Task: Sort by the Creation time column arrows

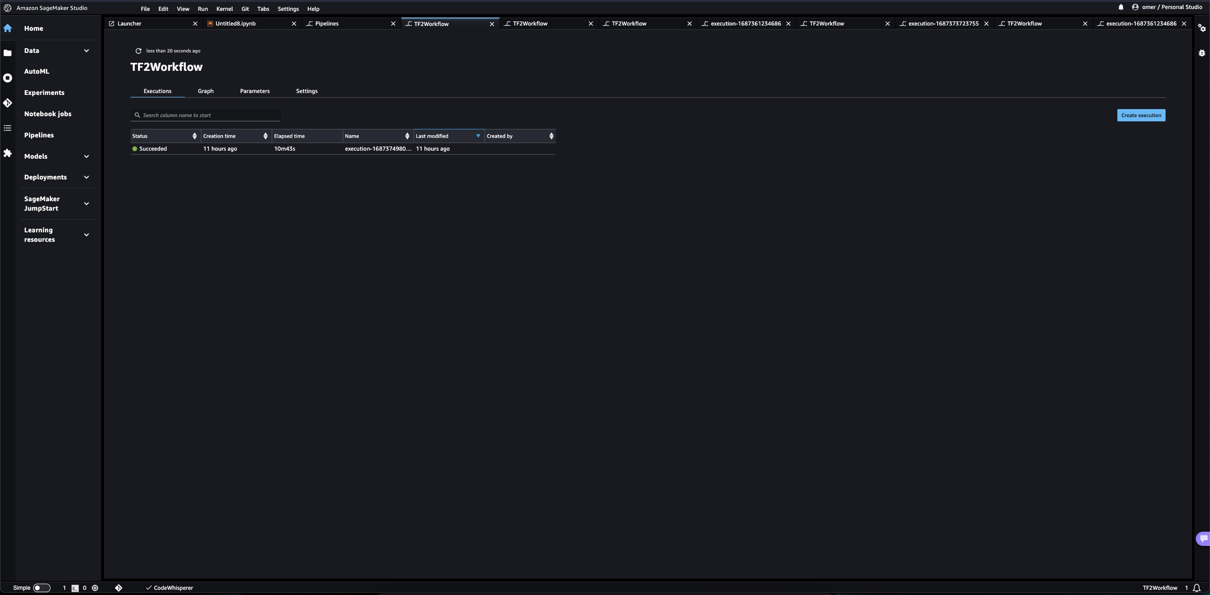Action: click(265, 136)
